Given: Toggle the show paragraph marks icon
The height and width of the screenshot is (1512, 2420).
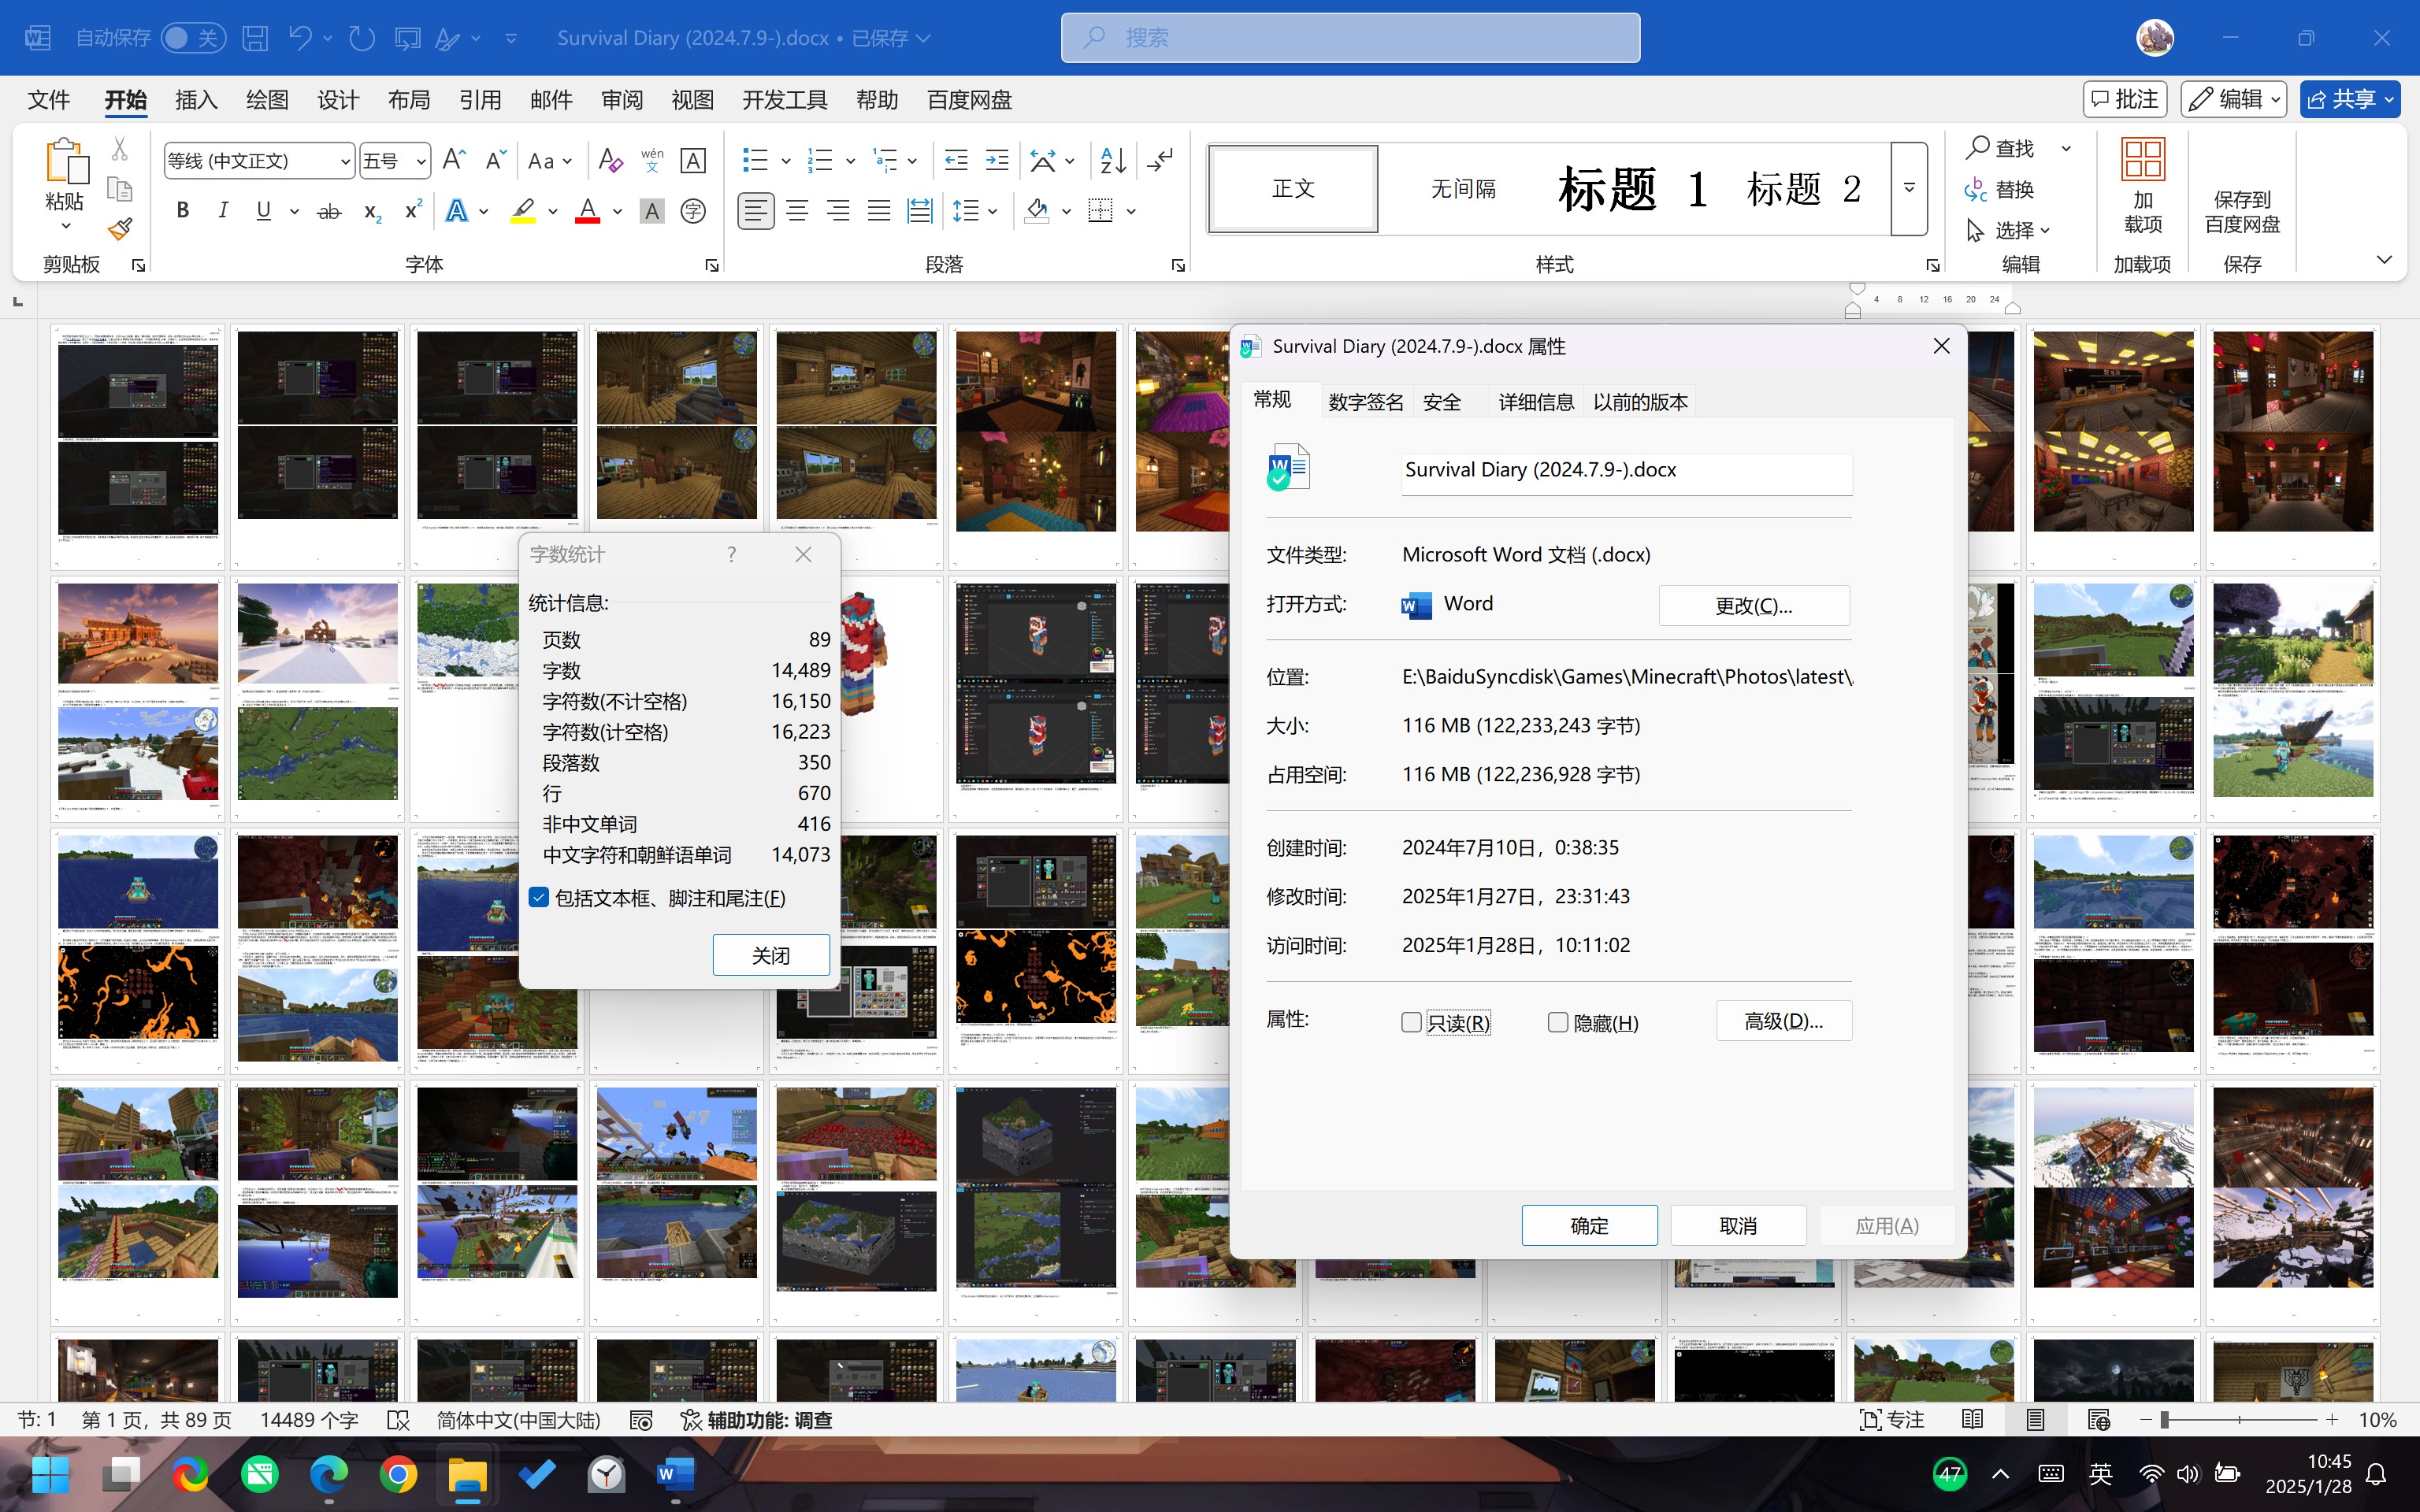Looking at the screenshot, I should coord(1160,160).
